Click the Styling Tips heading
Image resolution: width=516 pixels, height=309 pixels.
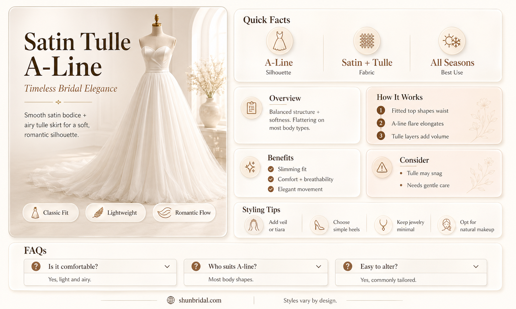point(261,210)
